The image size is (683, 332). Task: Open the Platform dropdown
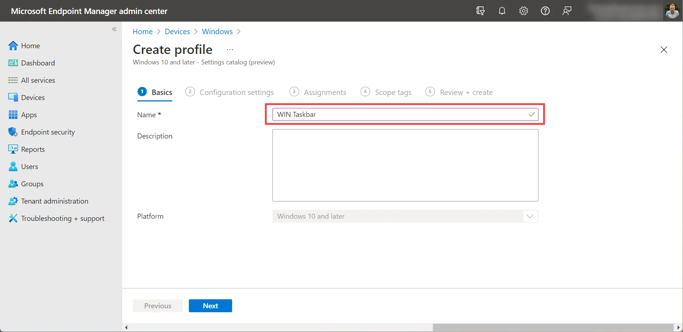[405, 216]
